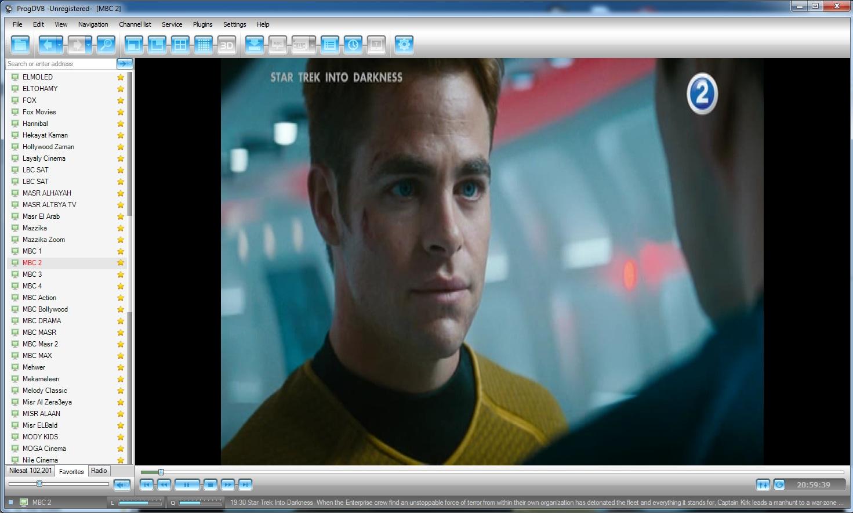Expand the forward button history dropdown arrow
Viewport: 853px width, 513px height.
tap(88, 45)
